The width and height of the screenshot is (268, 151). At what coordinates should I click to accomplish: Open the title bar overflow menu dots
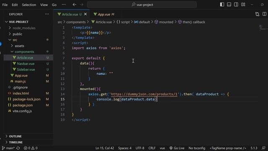[64, 5]
